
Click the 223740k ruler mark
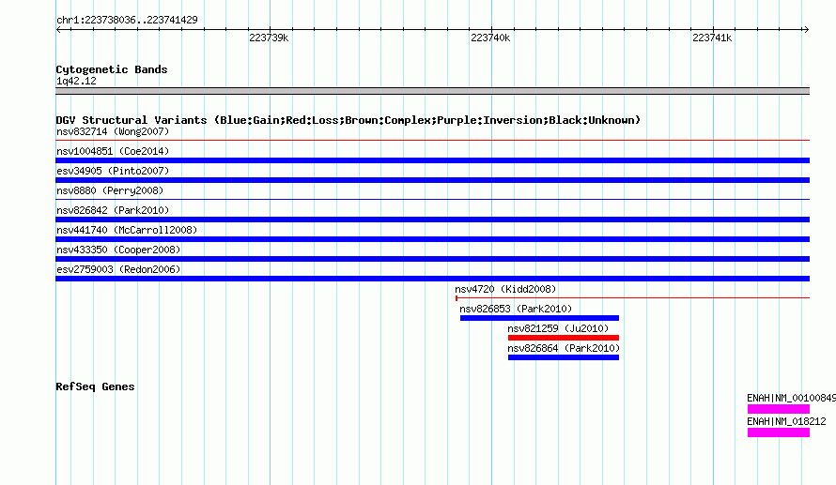490,38
